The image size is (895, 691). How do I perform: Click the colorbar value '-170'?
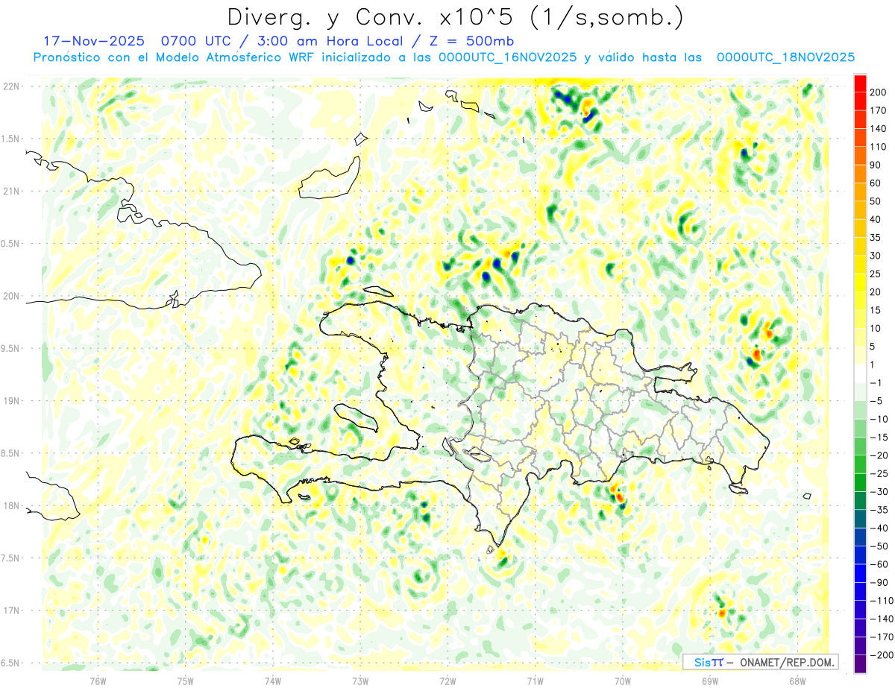(882, 637)
